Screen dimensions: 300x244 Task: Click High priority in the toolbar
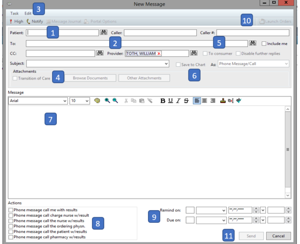15,22
